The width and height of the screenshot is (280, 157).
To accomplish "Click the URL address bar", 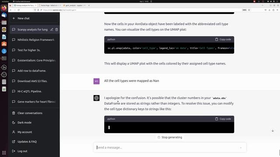I will tap(139, 10).
